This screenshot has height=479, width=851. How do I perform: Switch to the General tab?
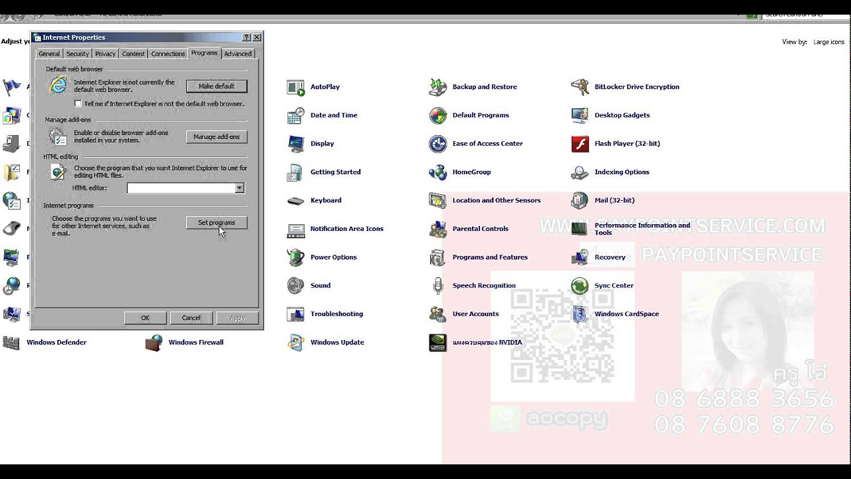[x=49, y=54]
